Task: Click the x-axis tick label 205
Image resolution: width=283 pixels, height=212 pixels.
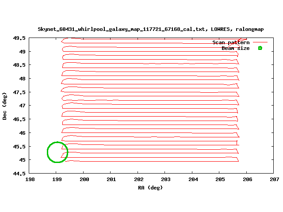Action: 220,179
